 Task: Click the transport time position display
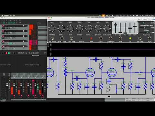(x=28, y=53)
